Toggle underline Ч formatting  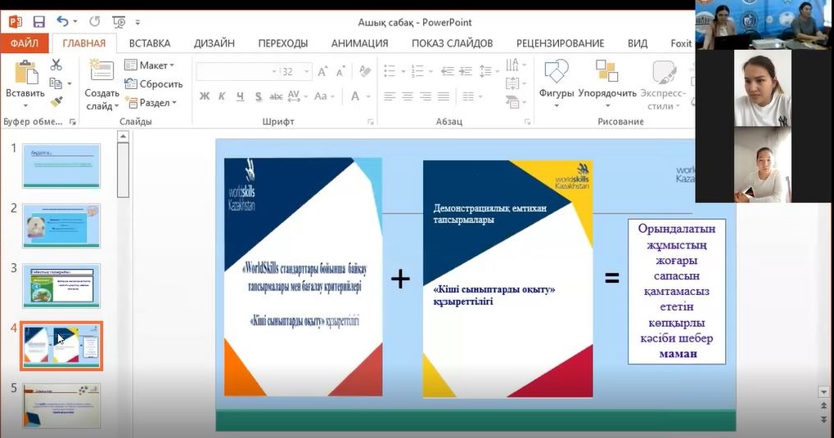click(x=240, y=96)
